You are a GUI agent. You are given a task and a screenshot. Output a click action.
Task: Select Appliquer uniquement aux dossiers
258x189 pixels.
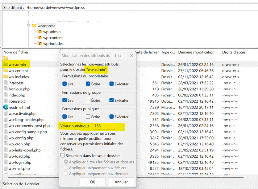point(66,173)
